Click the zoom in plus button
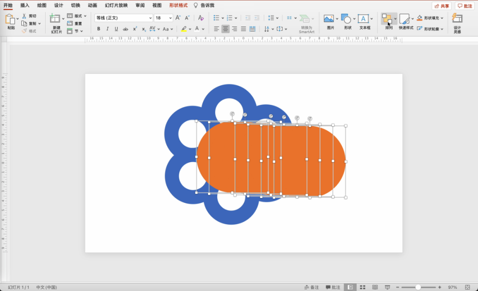This screenshot has height=291, width=478. pyautogui.click(x=439, y=287)
